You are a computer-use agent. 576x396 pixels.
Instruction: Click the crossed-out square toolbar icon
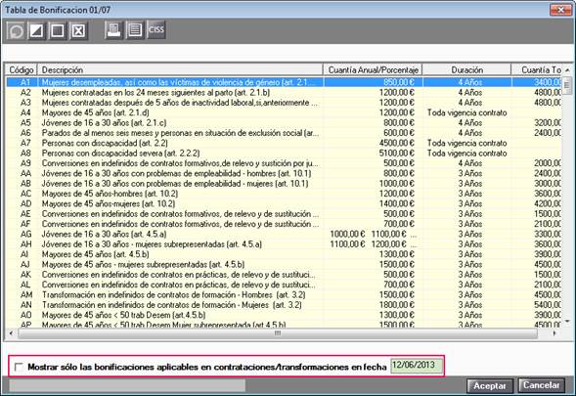[x=78, y=30]
